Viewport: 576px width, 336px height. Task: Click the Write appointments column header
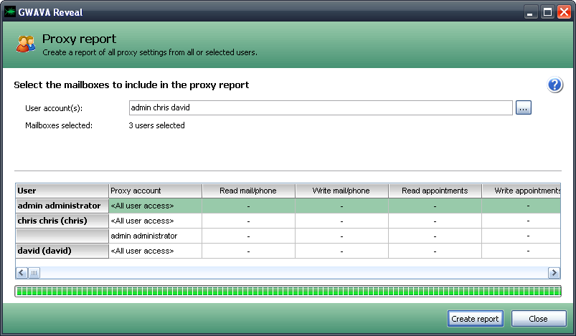521,191
